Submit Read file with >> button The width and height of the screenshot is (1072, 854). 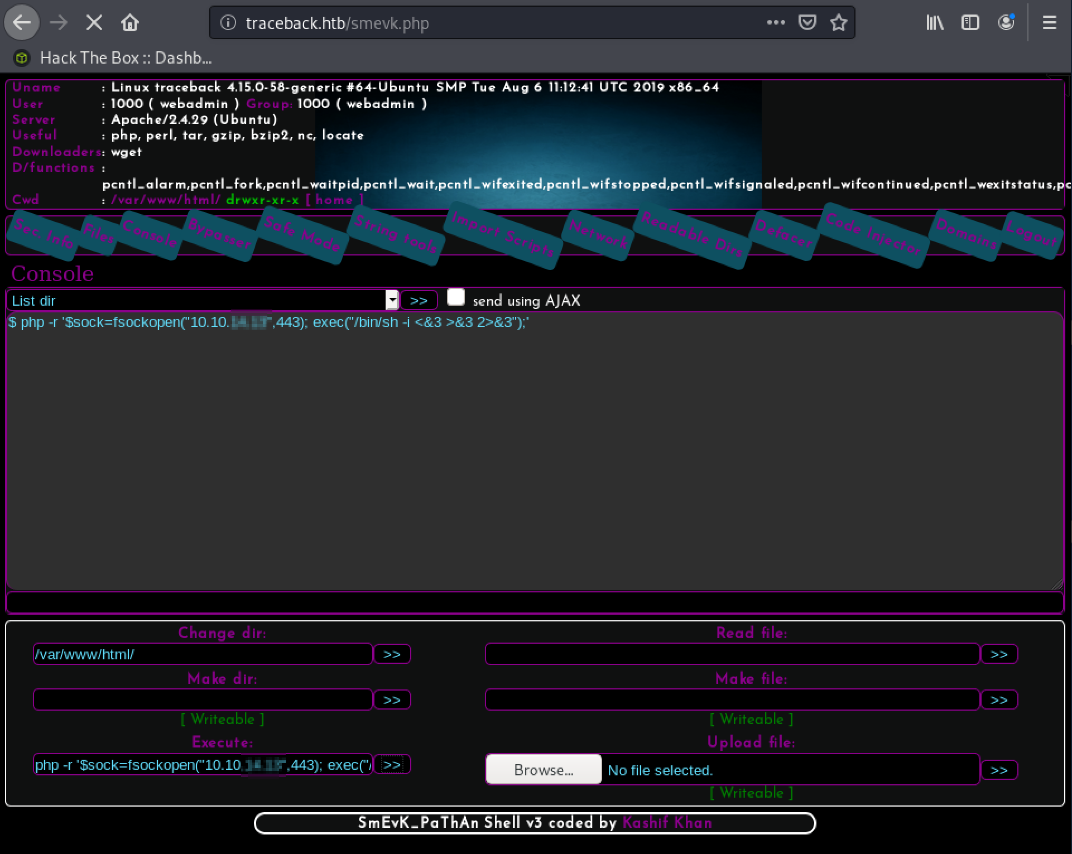pos(999,654)
